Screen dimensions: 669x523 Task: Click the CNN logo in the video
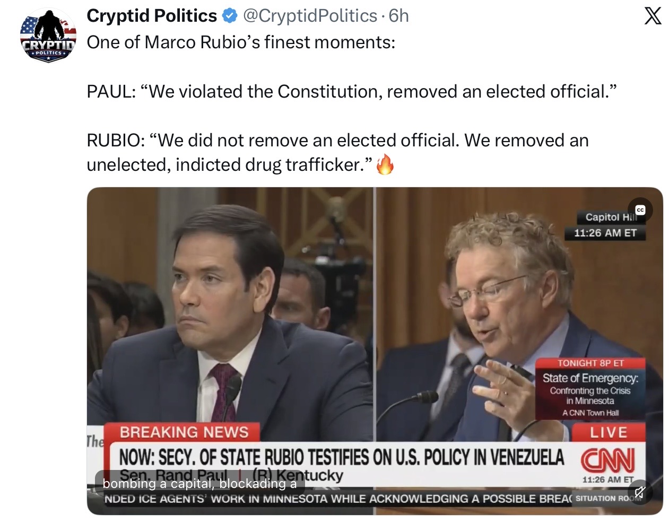[x=607, y=459]
